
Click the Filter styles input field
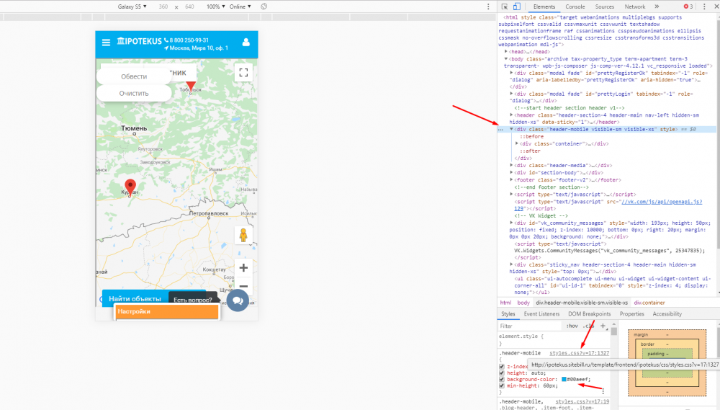(x=529, y=326)
